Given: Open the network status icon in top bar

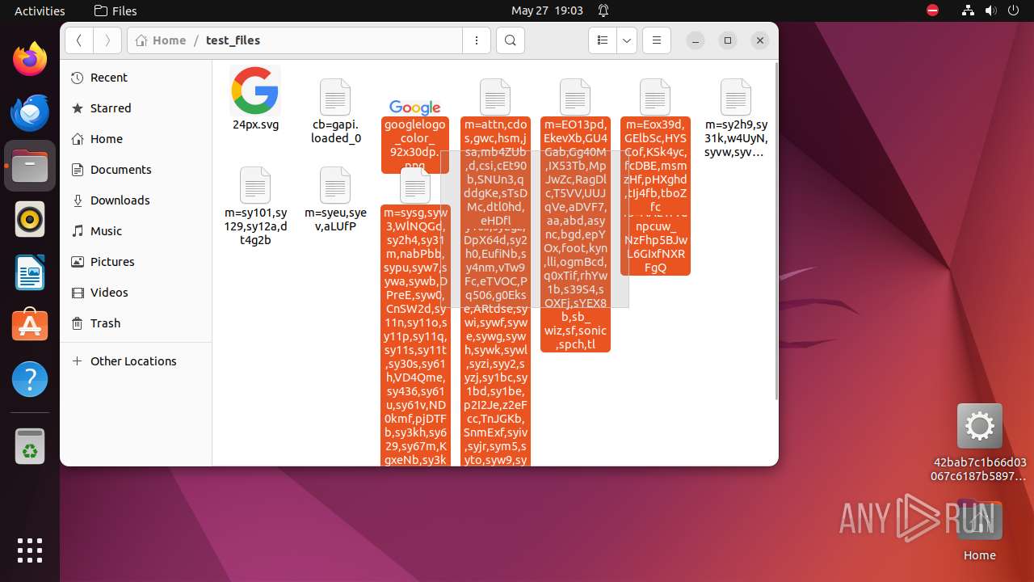Looking at the screenshot, I should coord(969,11).
